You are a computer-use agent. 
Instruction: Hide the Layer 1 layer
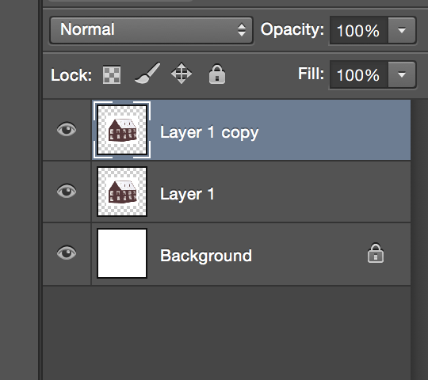pos(67,191)
